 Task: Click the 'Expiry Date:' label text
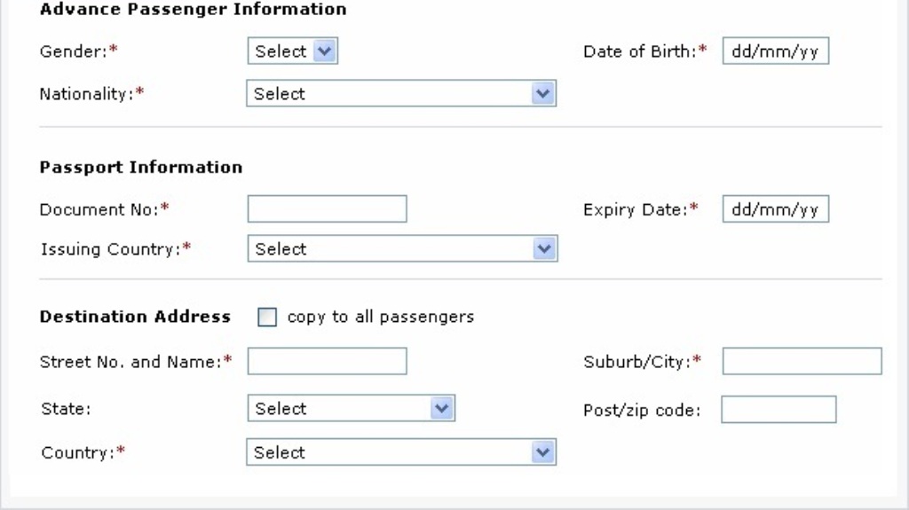click(636, 209)
